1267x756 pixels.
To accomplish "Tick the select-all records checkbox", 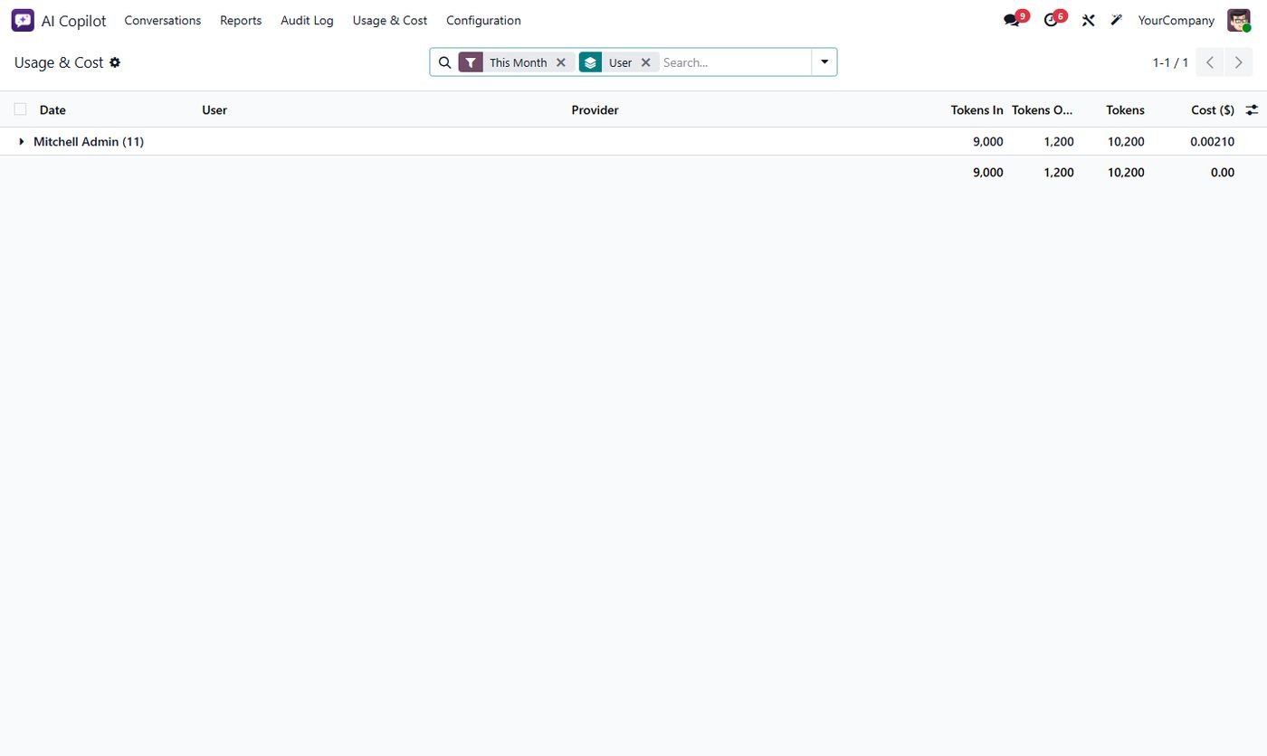I will (20, 109).
